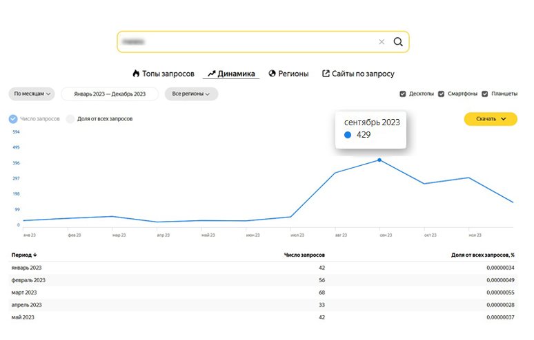This screenshot has height=340, width=534.
Task: Click the sort arrow beside Период
Action: tap(35, 255)
